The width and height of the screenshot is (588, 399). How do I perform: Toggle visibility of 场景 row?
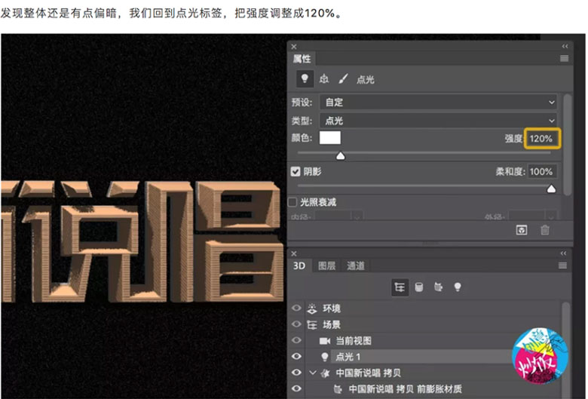coord(296,324)
